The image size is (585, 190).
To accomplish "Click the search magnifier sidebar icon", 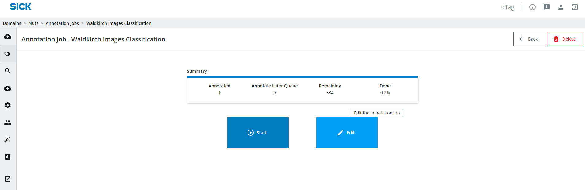I will tap(8, 71).
